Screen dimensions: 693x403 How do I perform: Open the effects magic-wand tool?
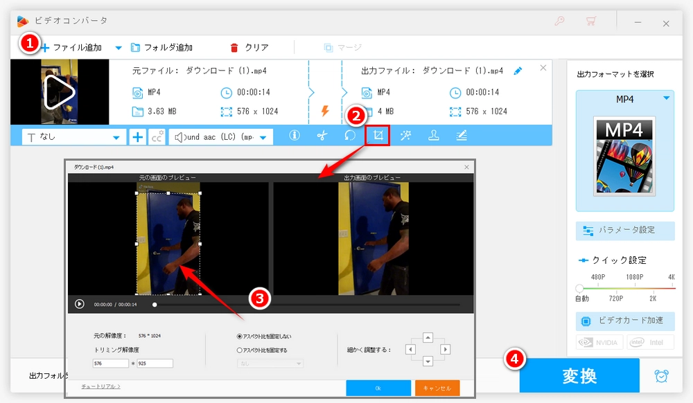(x=405, y=136)
